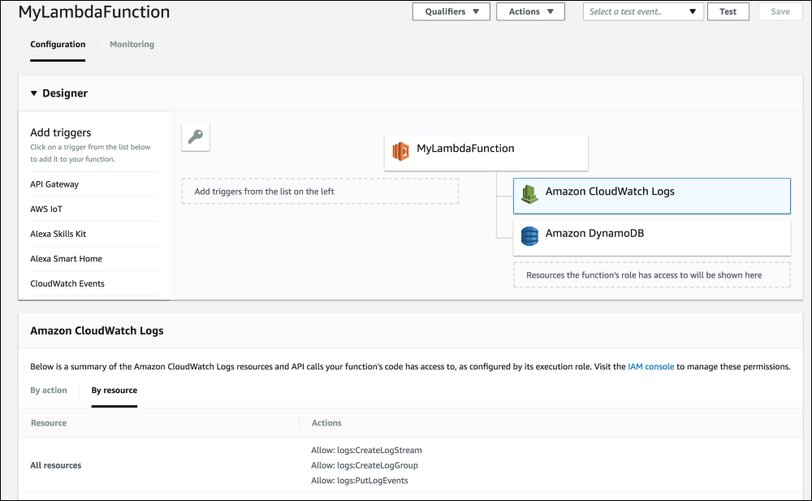Switch to the Monitoring tab
The image size is (812, 501).
point(132,44)
